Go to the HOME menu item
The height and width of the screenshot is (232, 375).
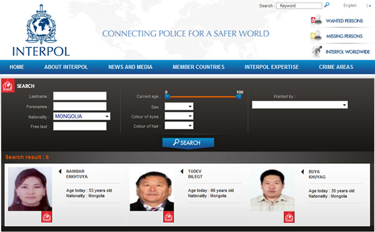pos(17,67)
